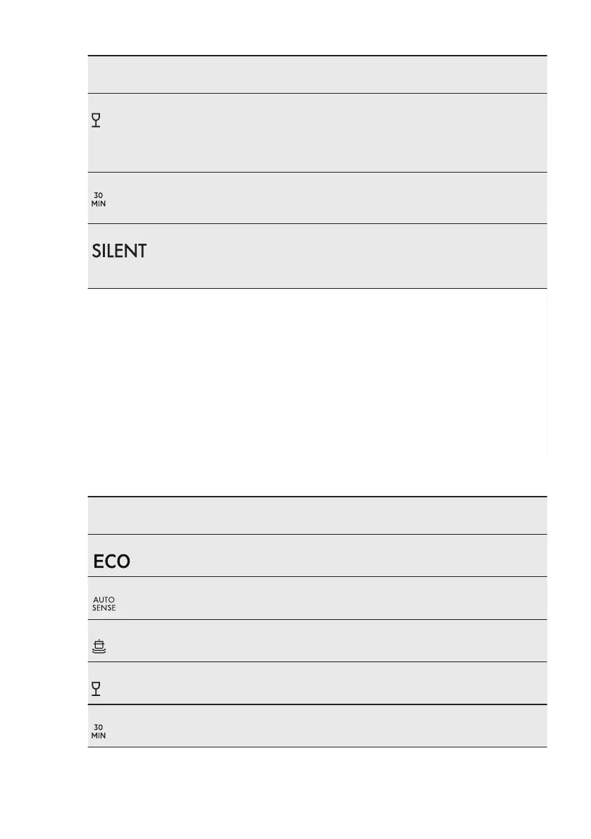
Task: Select the 30 MIN icon in lower table
Action: coord(99,731)
